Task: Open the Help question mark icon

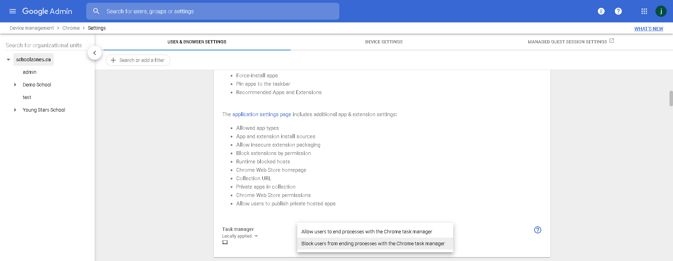Action: point(618,11)
